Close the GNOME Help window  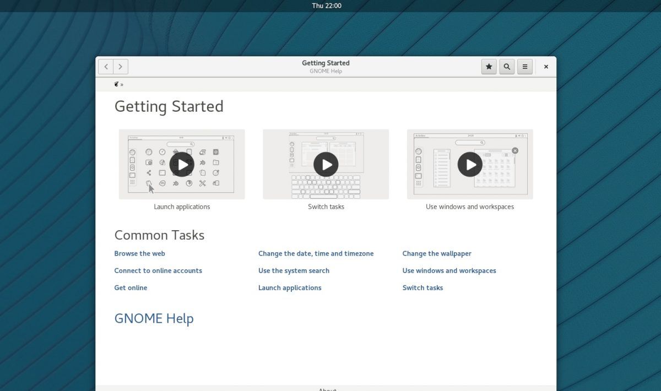[546, 67]
